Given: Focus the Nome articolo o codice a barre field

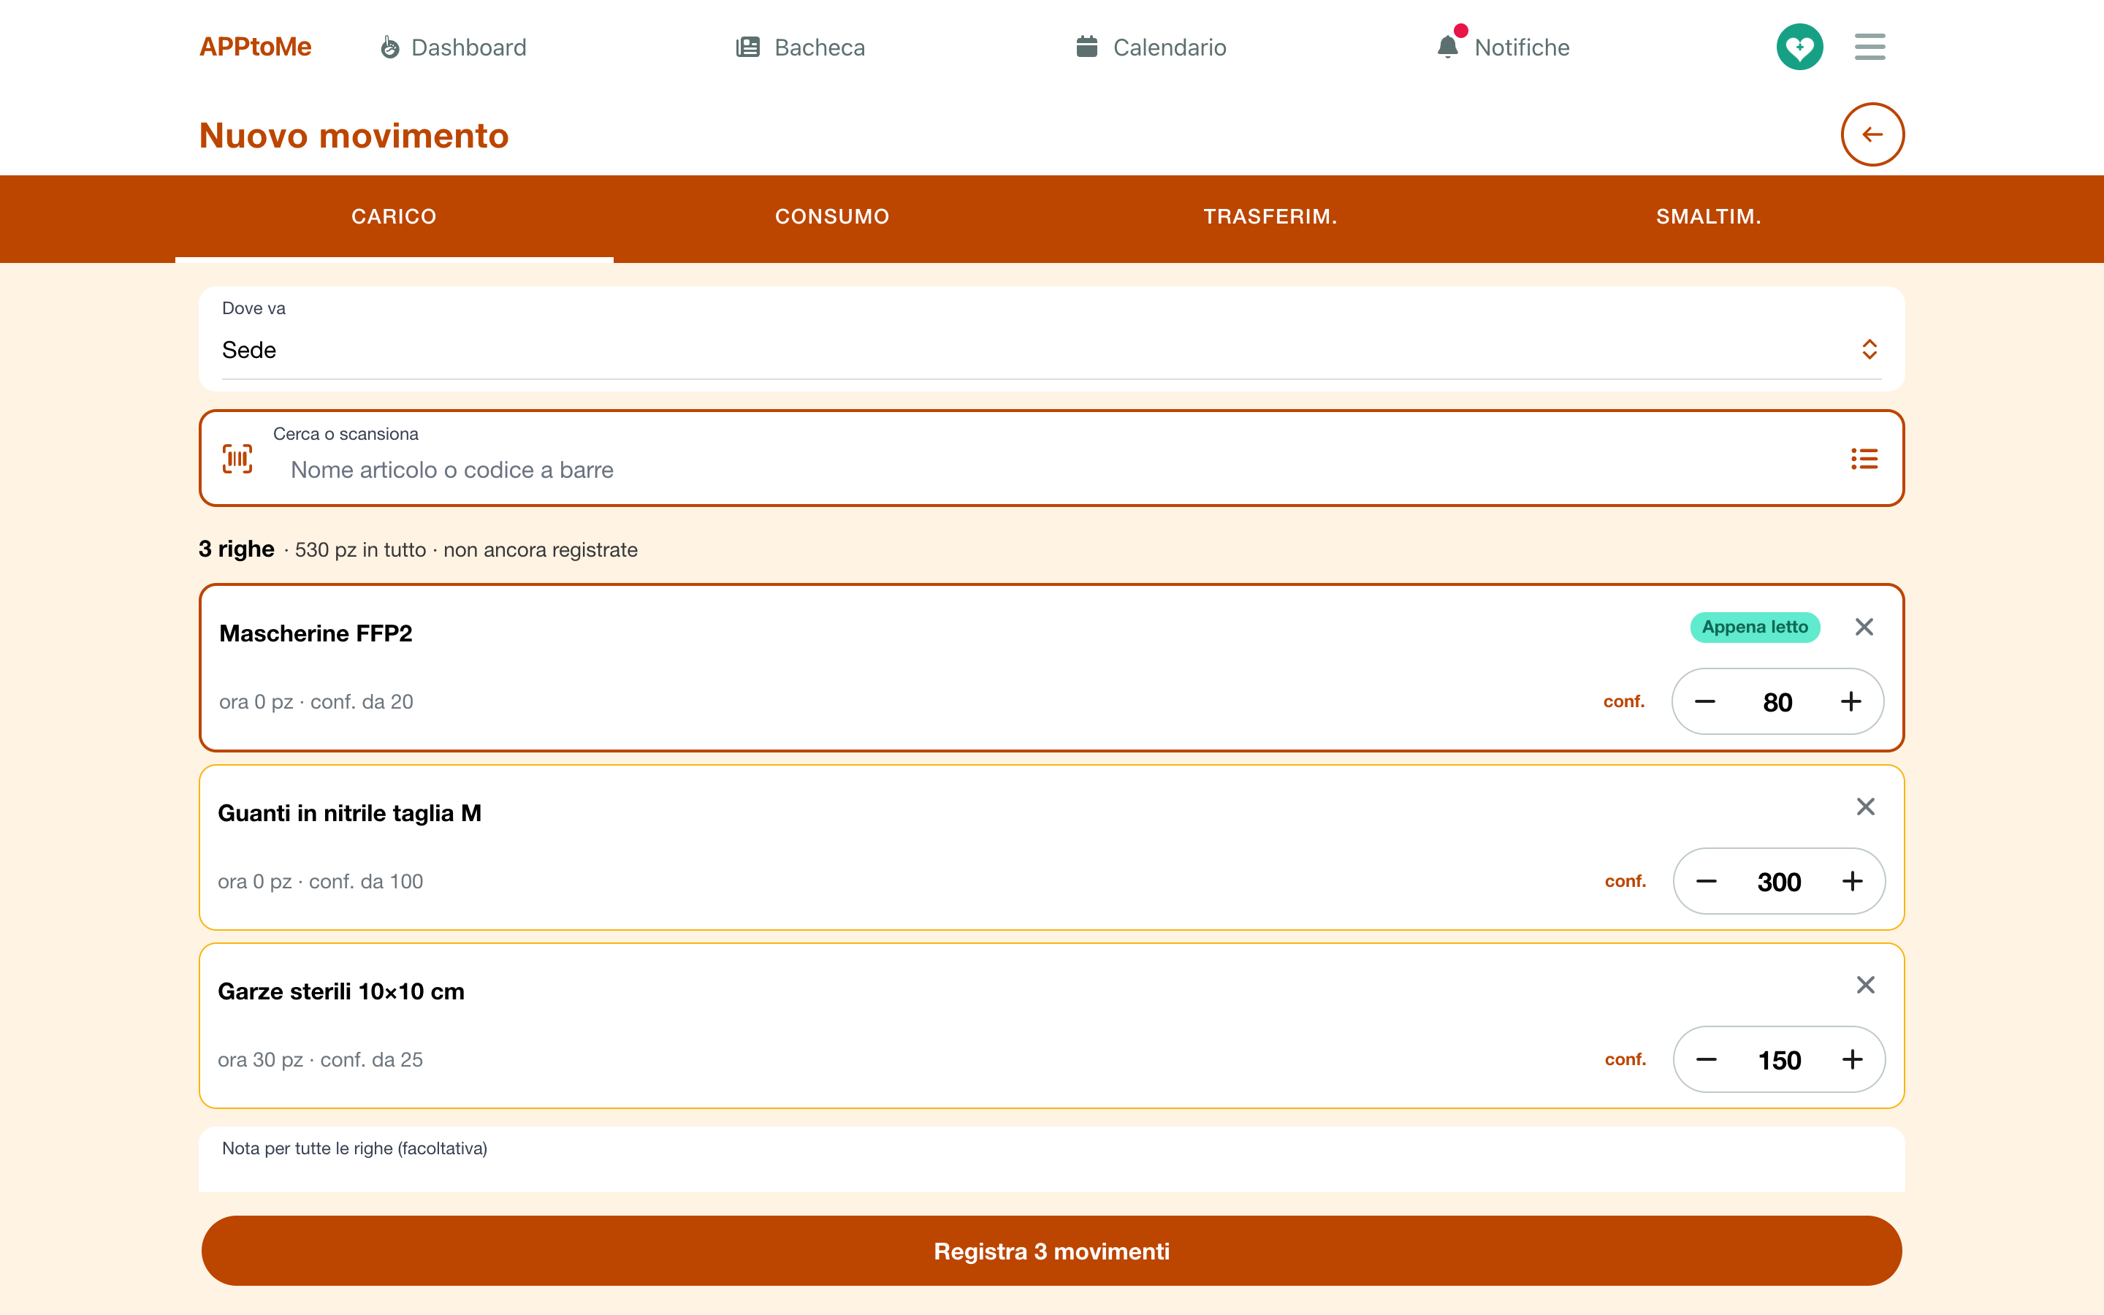Looking at the screenshot, I should (x=1052, y=470).
